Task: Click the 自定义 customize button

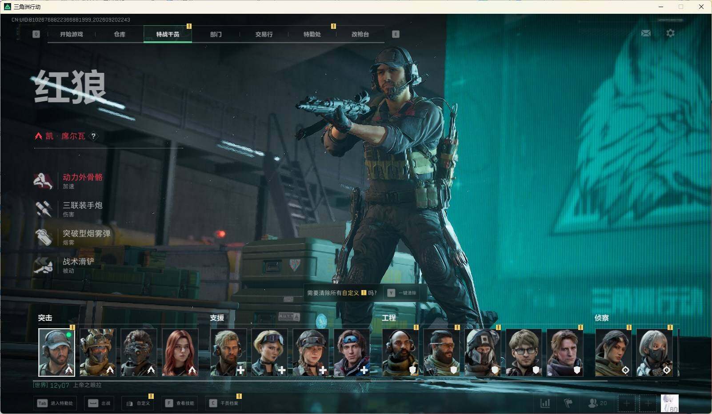Action: pos(138,403)
